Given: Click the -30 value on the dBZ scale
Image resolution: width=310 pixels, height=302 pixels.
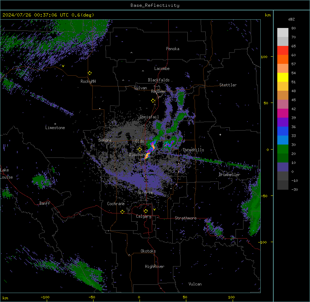Looking at the screenshot, I should (x=295, y=189).
